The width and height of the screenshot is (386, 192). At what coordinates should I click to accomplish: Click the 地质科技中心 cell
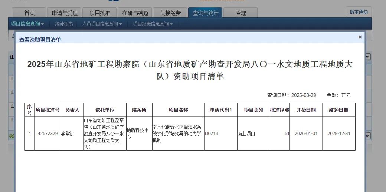click(139, 134)
